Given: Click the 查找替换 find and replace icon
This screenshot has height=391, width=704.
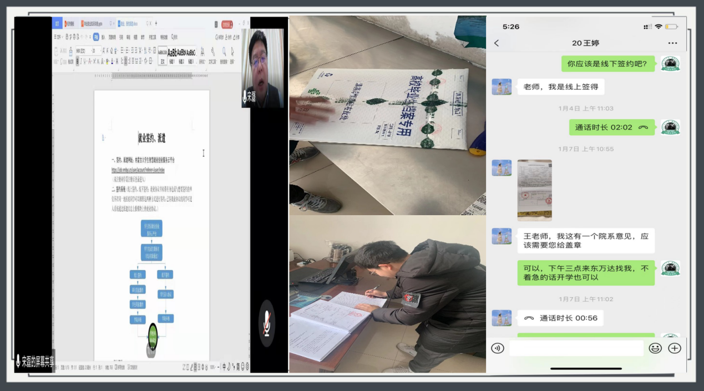Looking at the screenshot, I should (x=225, y=54).
